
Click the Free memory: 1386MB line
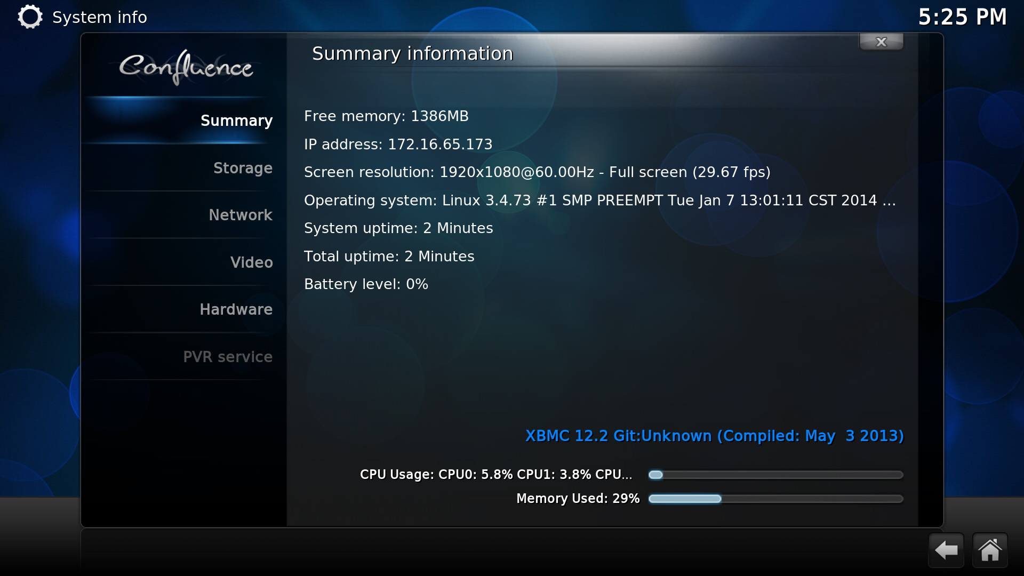(x=386, y=116)
